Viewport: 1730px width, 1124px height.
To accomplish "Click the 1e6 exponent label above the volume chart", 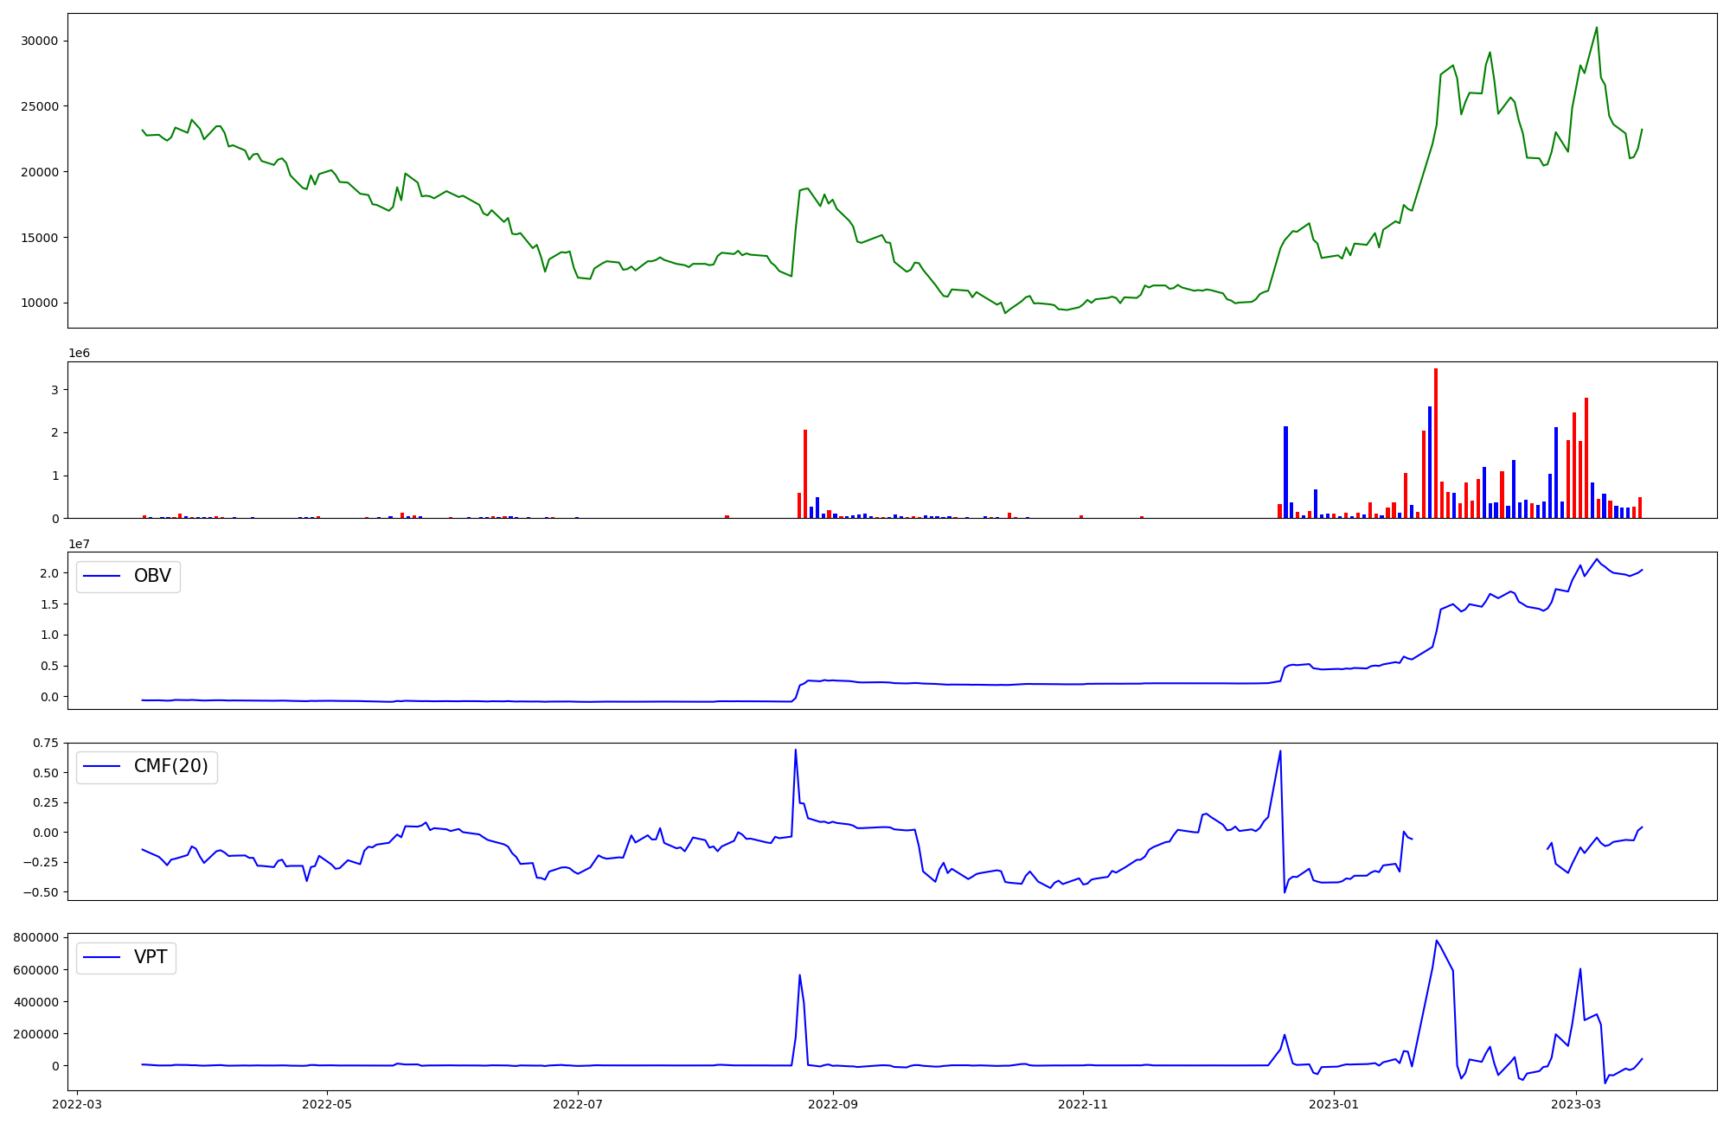I will pyautogui.click(x=79, y=354).
